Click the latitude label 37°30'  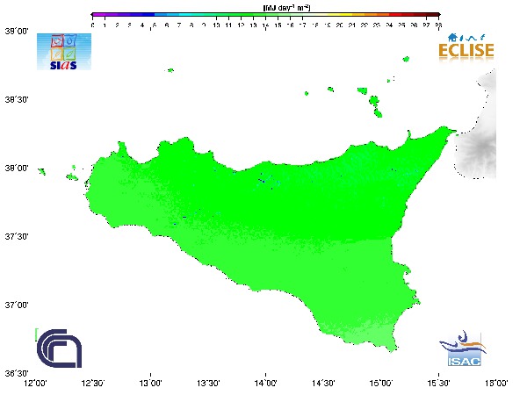click(x=17, y=236)
